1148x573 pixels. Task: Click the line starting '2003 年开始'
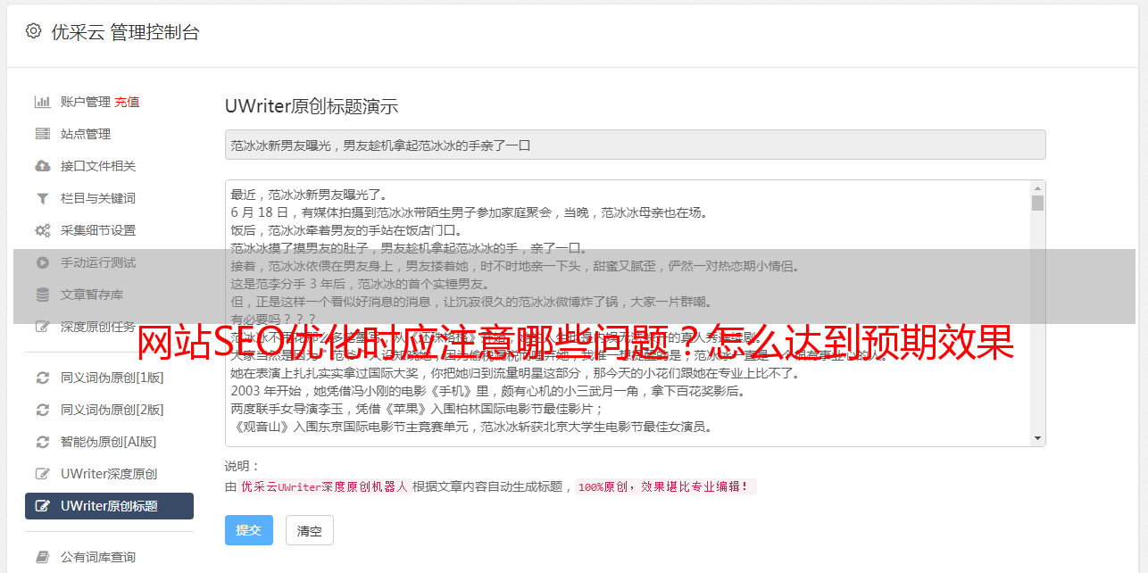tap(488, 391)
